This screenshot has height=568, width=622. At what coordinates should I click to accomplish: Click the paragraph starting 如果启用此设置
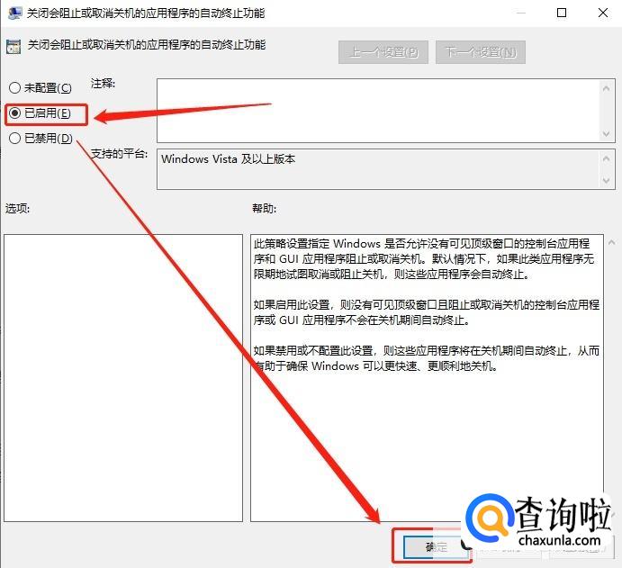(427, 312)
